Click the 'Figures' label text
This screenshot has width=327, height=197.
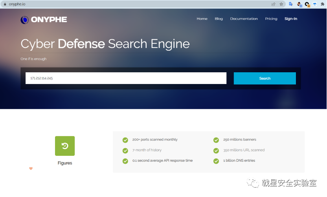[65, 163]
